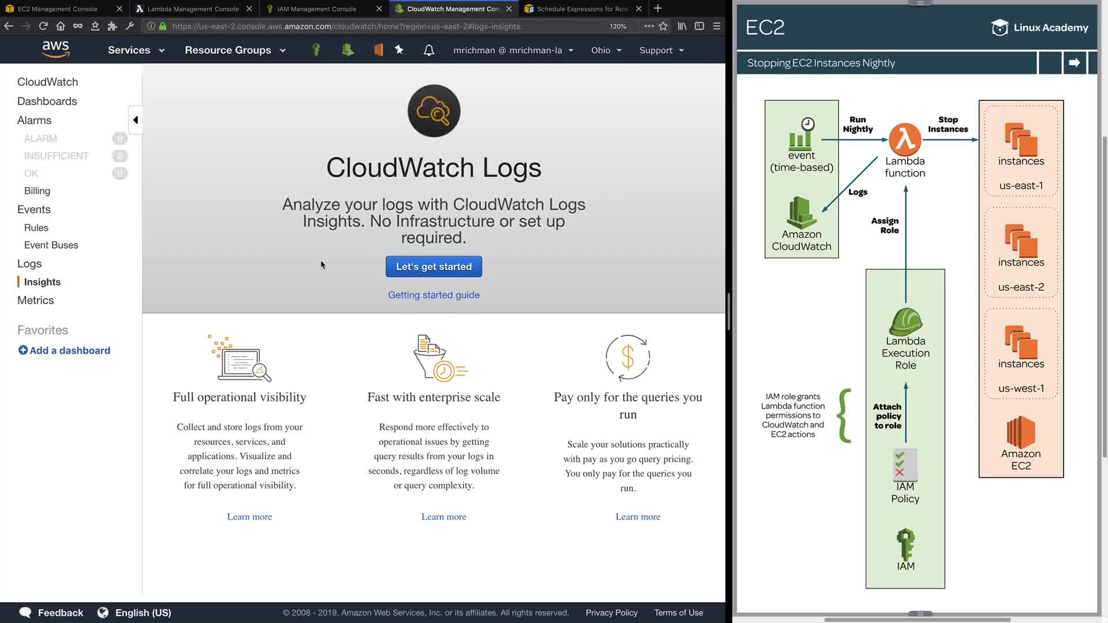Click the Feedback speech bubble icon

[25, 613]
